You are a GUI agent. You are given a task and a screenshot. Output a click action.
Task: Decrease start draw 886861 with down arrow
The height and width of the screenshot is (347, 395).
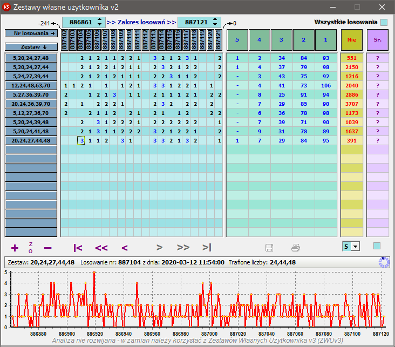tap(100, 24)
